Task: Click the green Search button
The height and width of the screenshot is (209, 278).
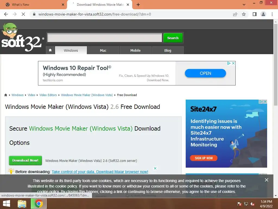Action: [173, 38]
